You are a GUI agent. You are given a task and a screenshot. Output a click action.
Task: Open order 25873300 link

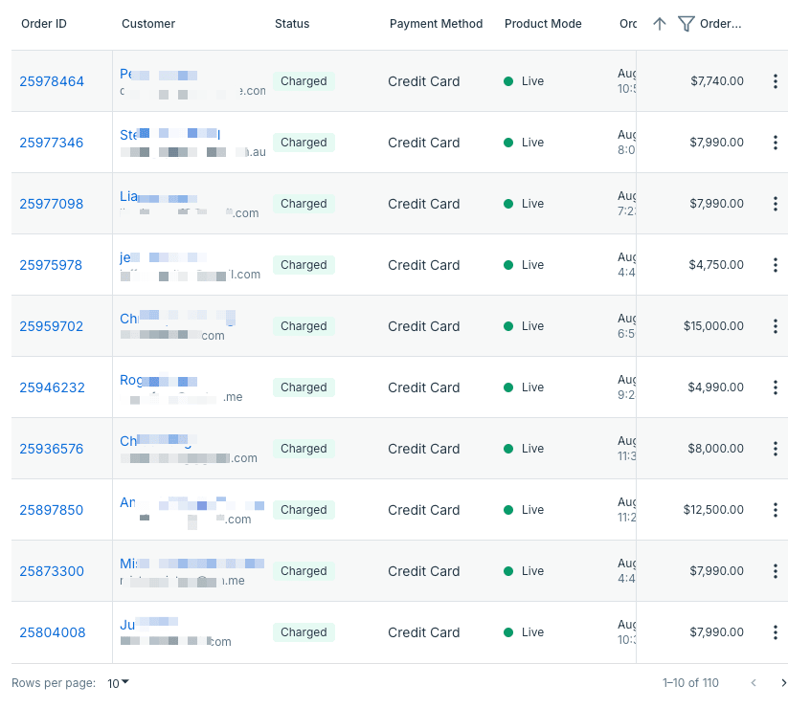click(52, 571)
